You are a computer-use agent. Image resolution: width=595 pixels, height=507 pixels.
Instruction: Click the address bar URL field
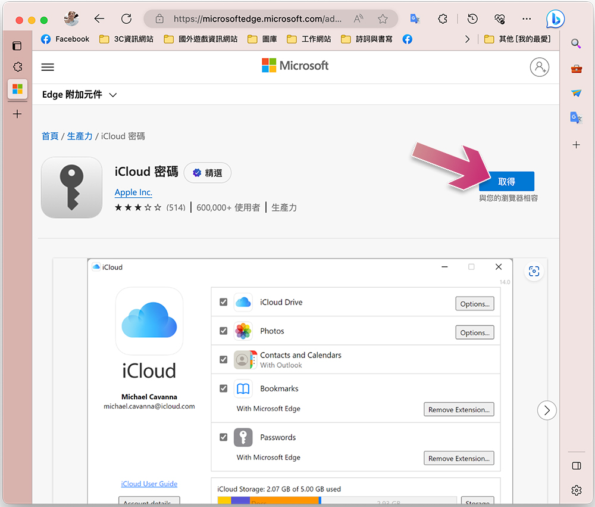[x=257, y=18]
